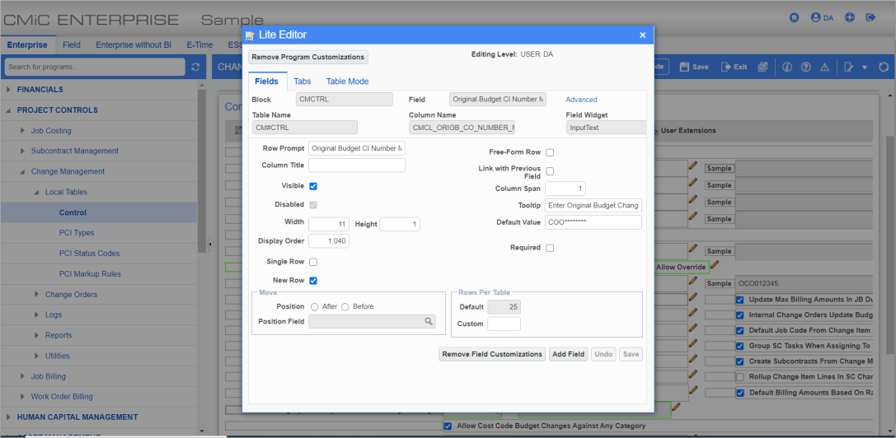
Task: Open PCI Status Codes in the tree
Action: point(89,254)
